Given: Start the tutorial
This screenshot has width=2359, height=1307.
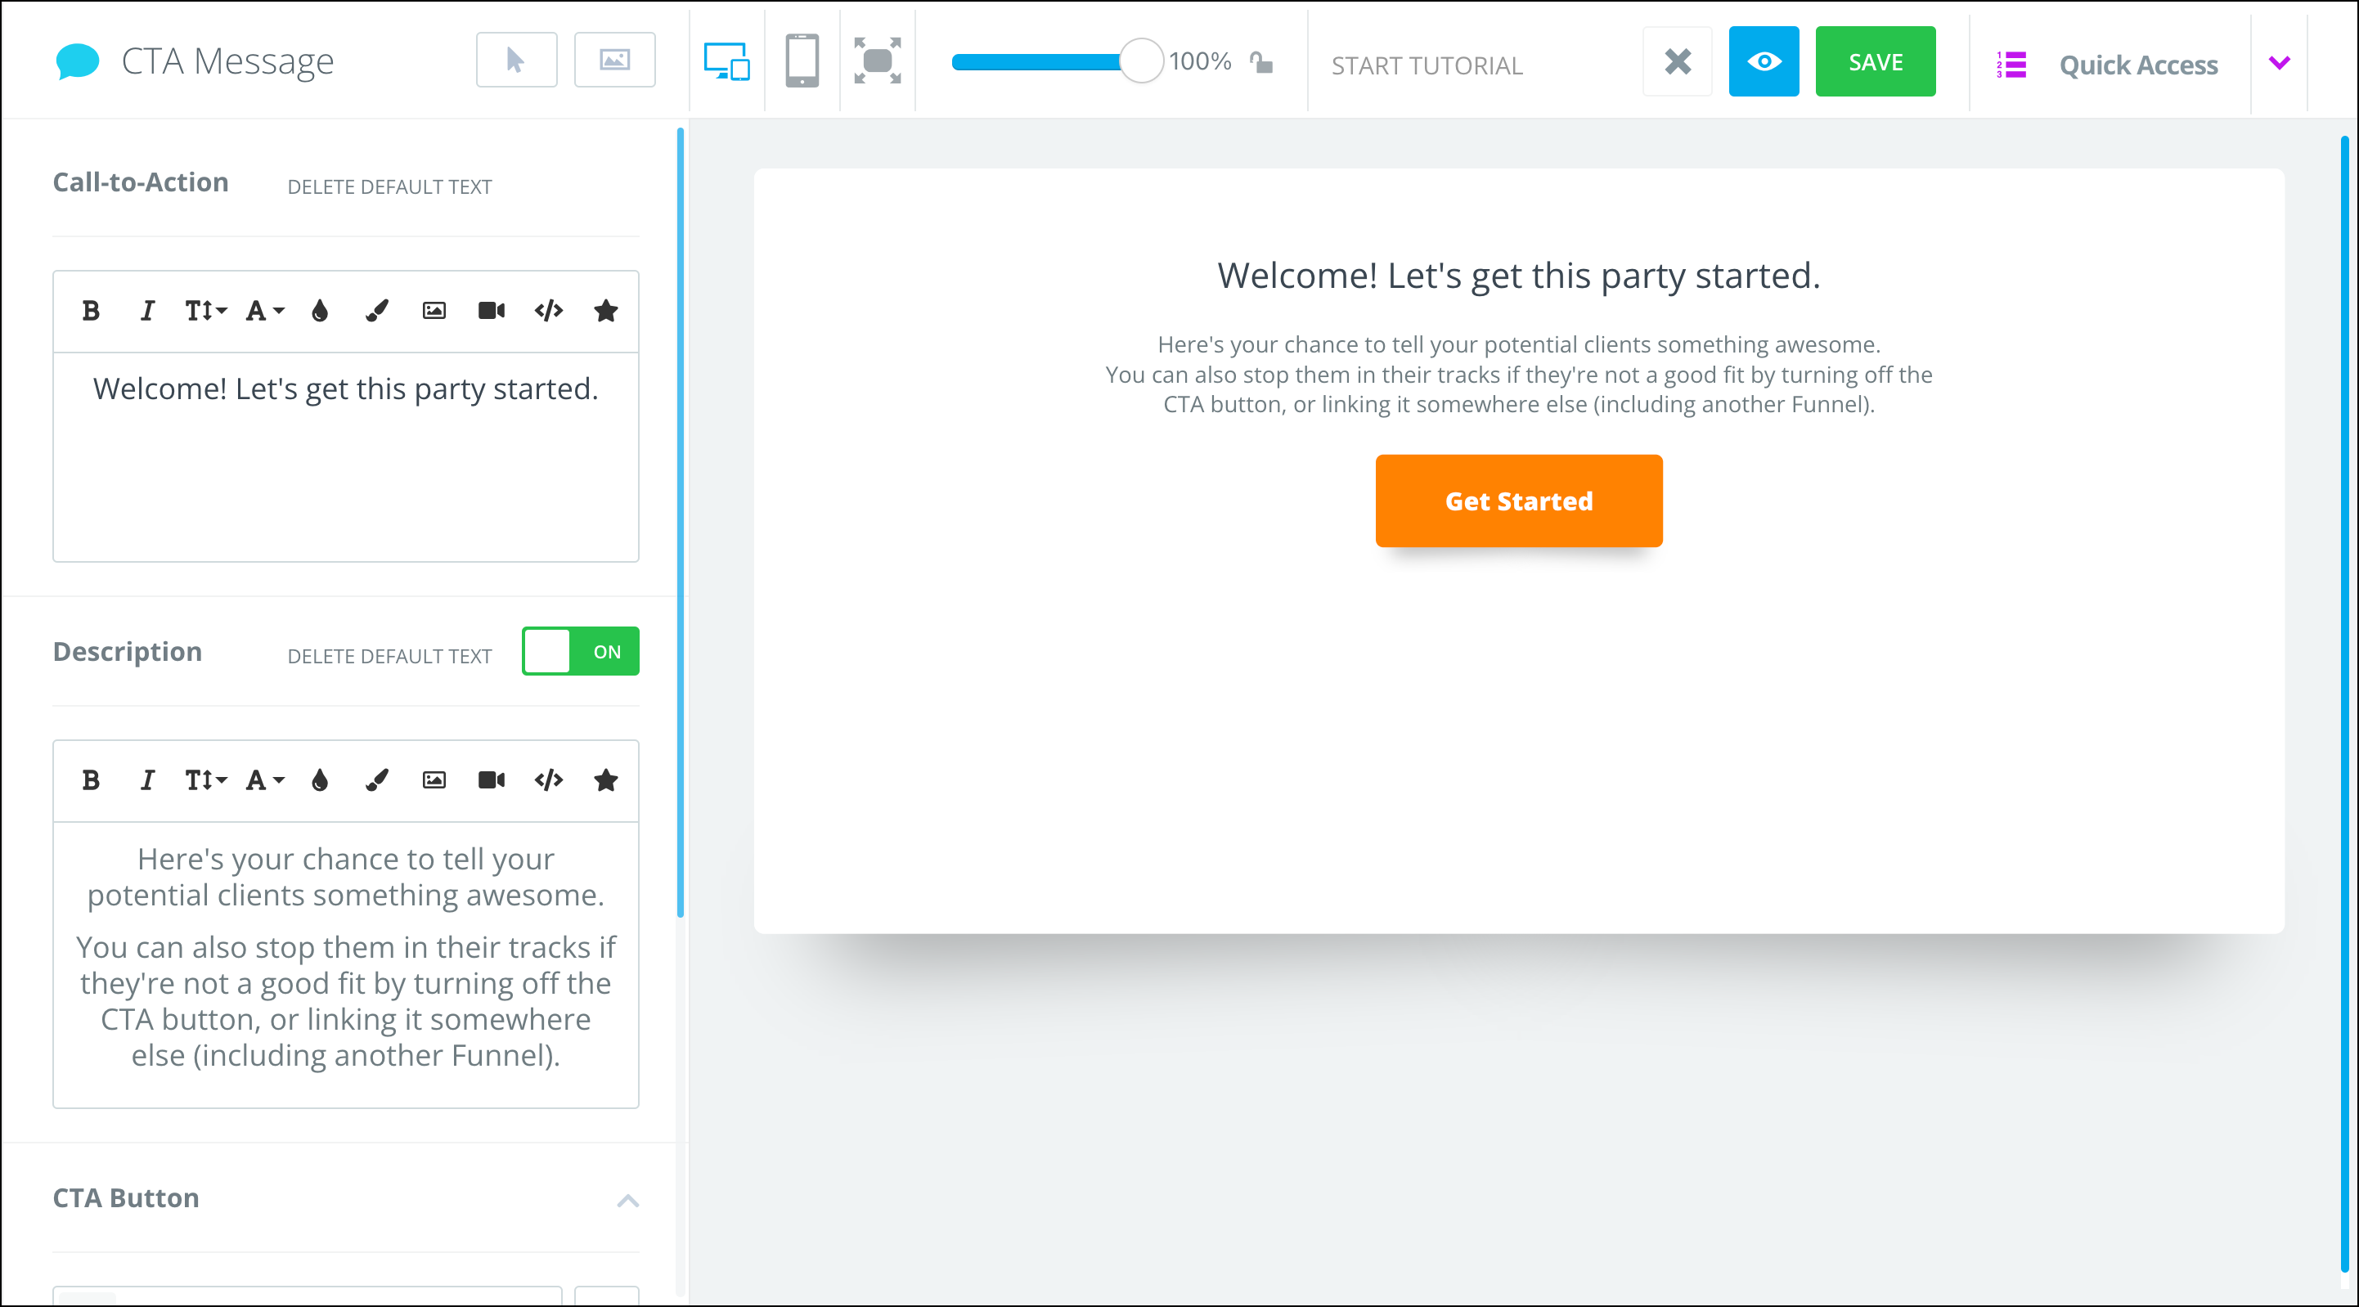Looking at the screenshot, I should pos(1427,65).
